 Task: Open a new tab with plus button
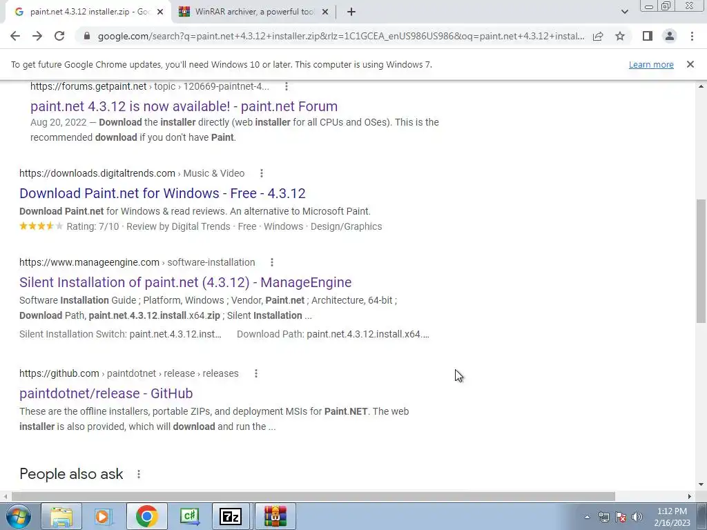point(351,12)
